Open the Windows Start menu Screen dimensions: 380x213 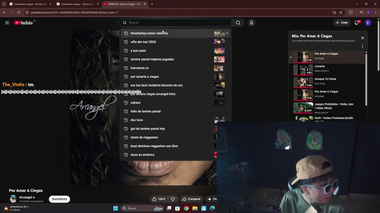(115, 208)
